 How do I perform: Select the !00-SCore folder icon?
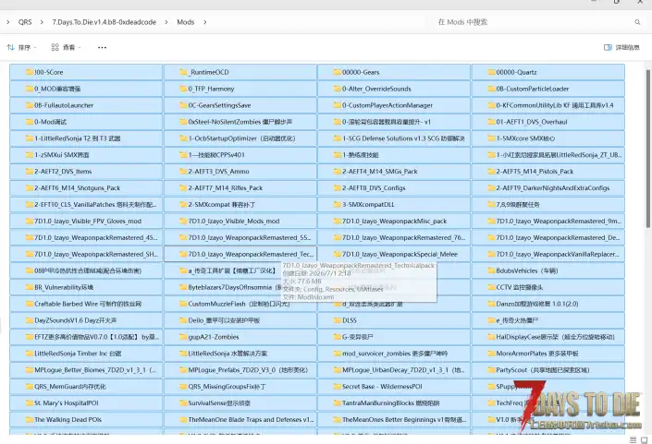[x=29, y=72]
